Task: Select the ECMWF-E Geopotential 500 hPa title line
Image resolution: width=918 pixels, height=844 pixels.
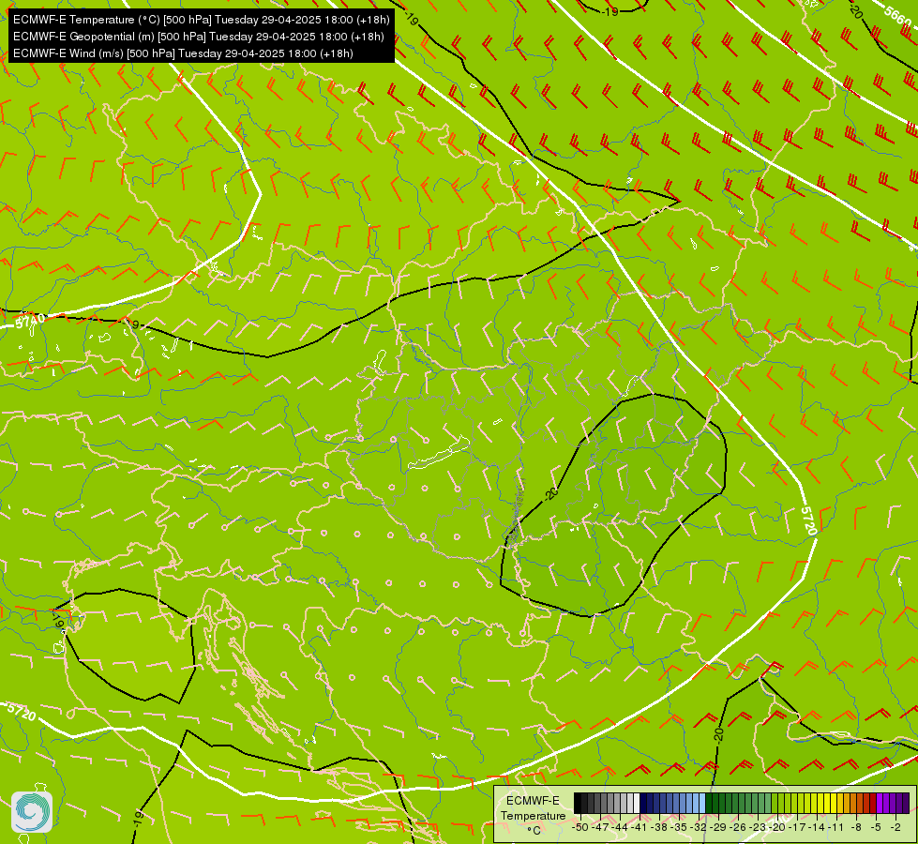Action: [x=199, y=37]
